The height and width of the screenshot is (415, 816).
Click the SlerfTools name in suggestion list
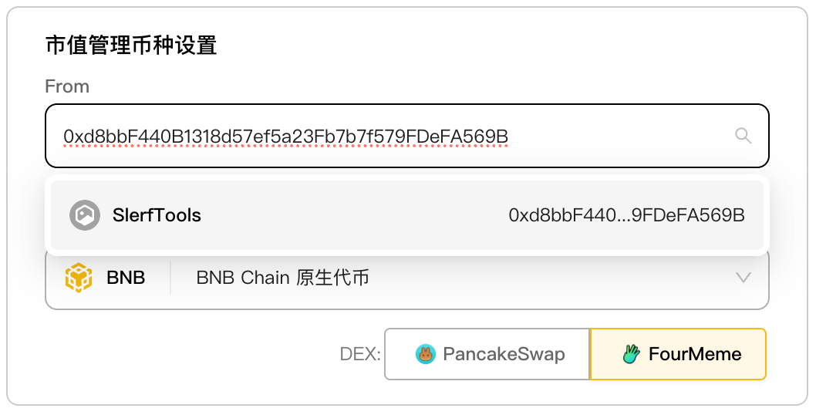click(x=157, y=215)
